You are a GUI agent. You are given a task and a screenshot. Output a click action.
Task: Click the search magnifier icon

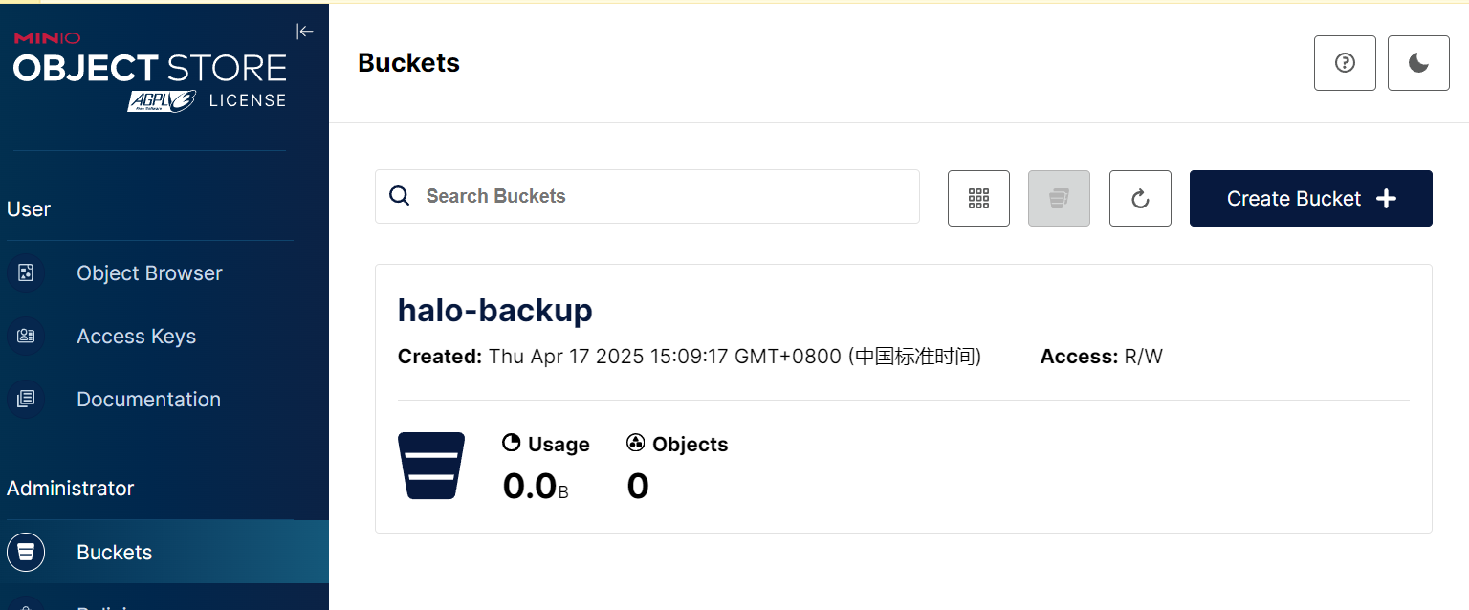point(400,196)
